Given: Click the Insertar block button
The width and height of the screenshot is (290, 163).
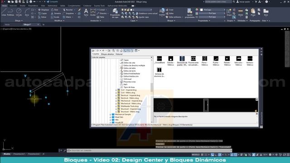Looking at the screenshot, I should click(162, 12).
